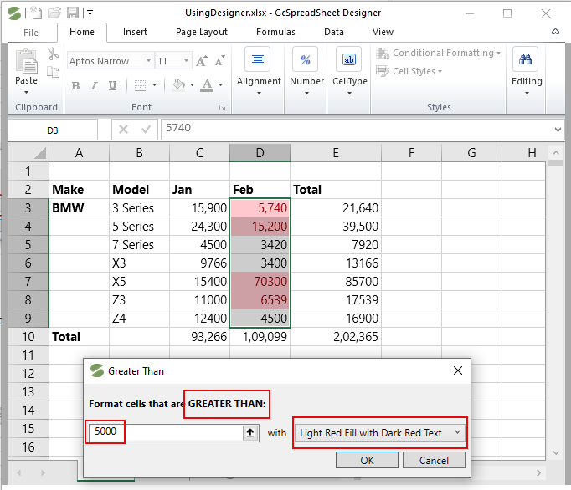The image size is (571, 490).
Task: Increase font size with the grow font icon
Action: point(202,61)
